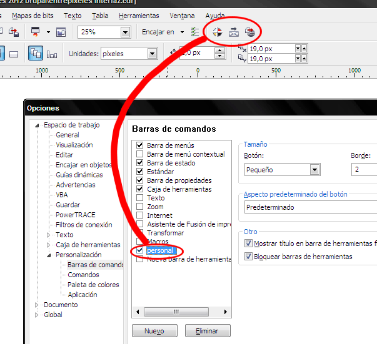Open the Mapas de bits menu
Viewport: 377px width, 344px height.
pos(33,16)
